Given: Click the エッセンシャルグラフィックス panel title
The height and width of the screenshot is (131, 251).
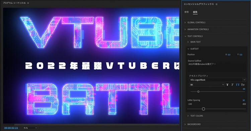Looking at the screenshot, I should (x=199, y=4).
